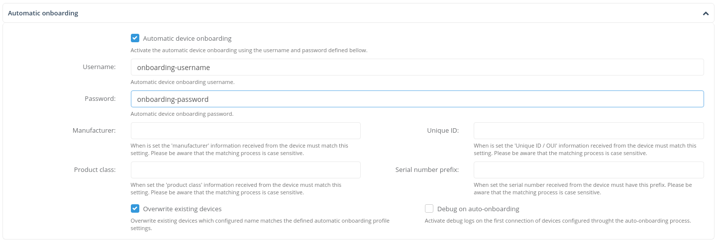Enable the Debug on auto-onboarding checkbox
The height and width of the screenshot is (245, 718).
tap(429, 209)
